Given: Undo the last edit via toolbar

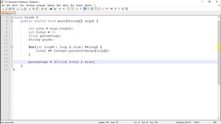Looking at the screenshot, I should [x=42, y=9].
